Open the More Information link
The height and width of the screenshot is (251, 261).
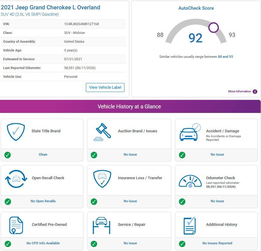240,91
